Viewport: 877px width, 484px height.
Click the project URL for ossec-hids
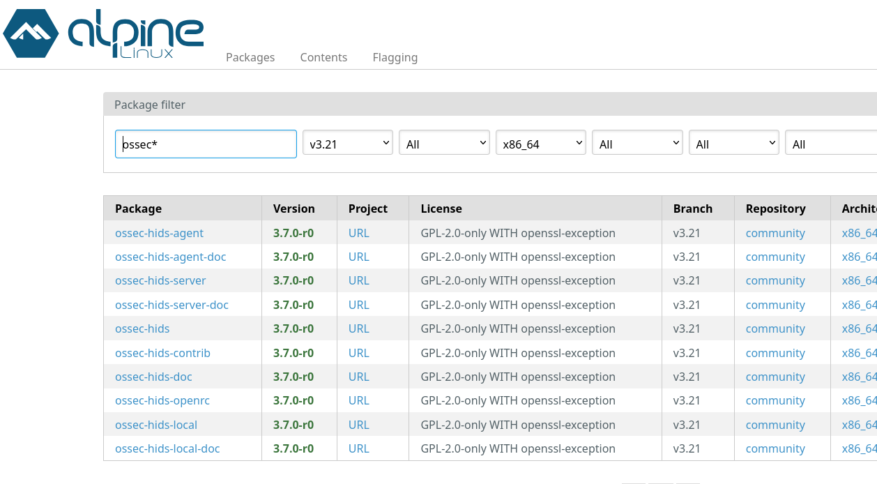coord(359,328)
